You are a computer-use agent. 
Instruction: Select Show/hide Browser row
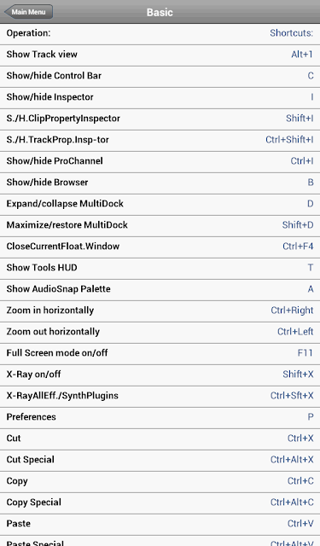(x=160, y=183)
